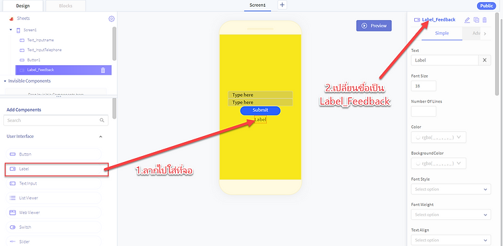This screenshot has width=503, height=246.
Task: Open the Simple properties tab
Action: [442, 33]
